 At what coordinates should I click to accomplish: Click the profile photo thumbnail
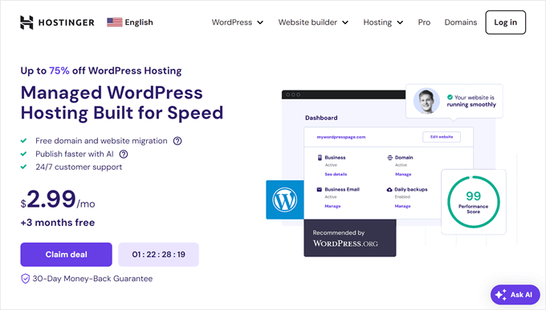click(426, 101)
